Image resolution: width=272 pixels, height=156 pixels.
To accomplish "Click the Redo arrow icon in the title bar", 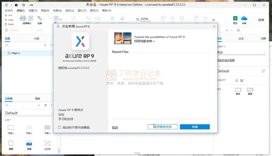I will [31, 5].
